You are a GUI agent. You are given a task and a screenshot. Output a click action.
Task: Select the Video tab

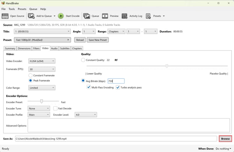click(x=45, y=48)
